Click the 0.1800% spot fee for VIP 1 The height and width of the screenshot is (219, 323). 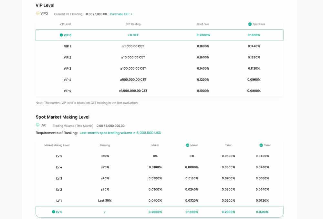pyautogui.click(x=203, y=46)
